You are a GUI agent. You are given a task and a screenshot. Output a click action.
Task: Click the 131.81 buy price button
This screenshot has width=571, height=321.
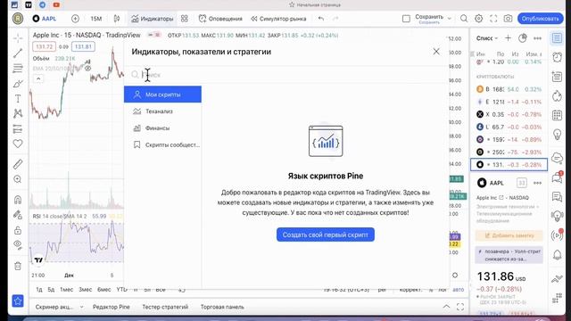pos(83,46)
